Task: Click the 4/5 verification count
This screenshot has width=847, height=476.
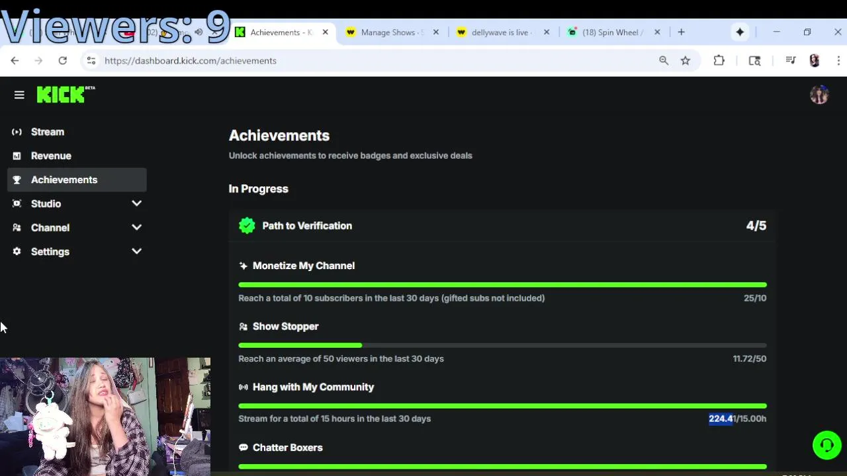Action: coord(756,226)
